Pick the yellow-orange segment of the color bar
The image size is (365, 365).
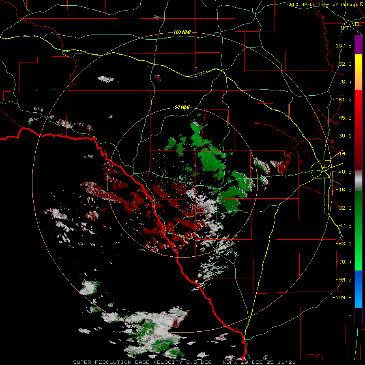(x=358, y=72)
